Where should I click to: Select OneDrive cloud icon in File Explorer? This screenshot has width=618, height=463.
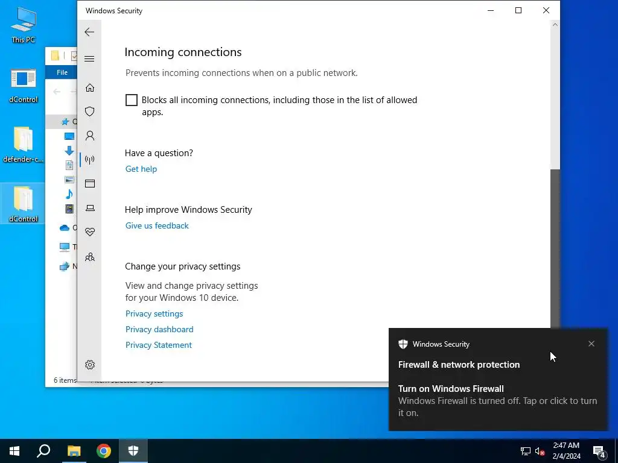(x=64, y=227)
